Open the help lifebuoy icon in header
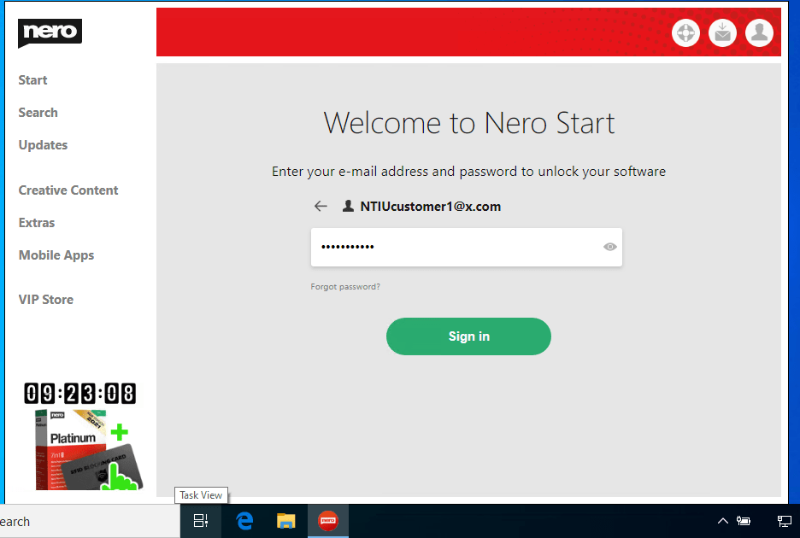This screenshot has height=538, width=800. tap(685, 33)
